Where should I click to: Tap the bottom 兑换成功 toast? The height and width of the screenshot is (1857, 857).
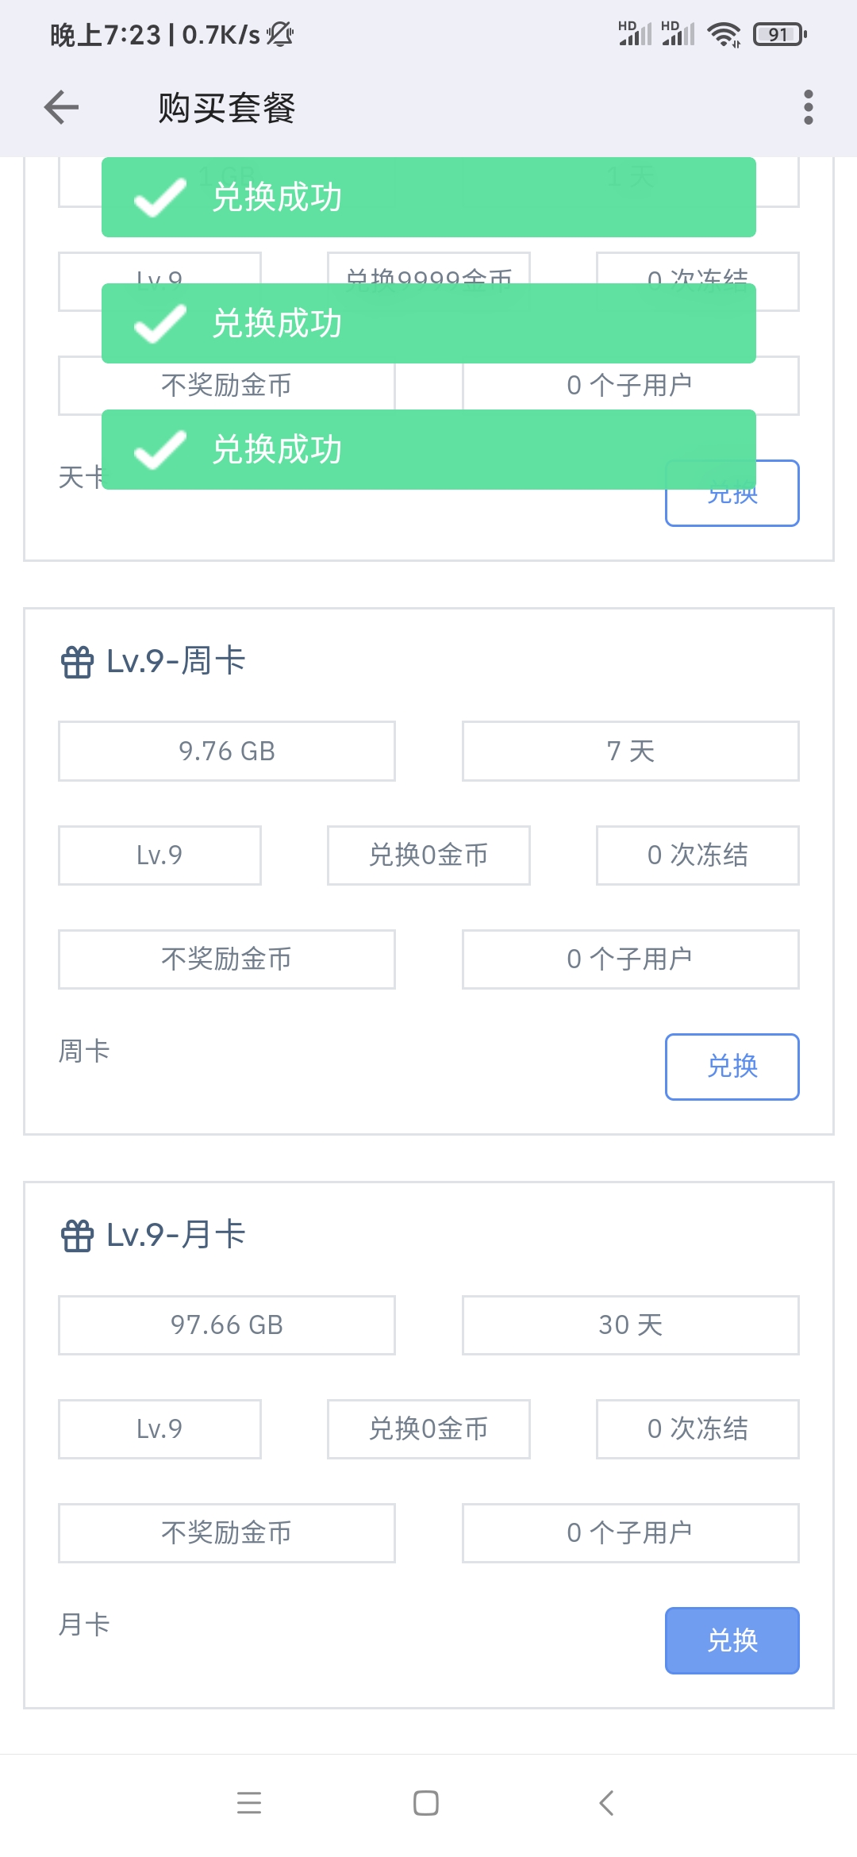coord(428,449)
